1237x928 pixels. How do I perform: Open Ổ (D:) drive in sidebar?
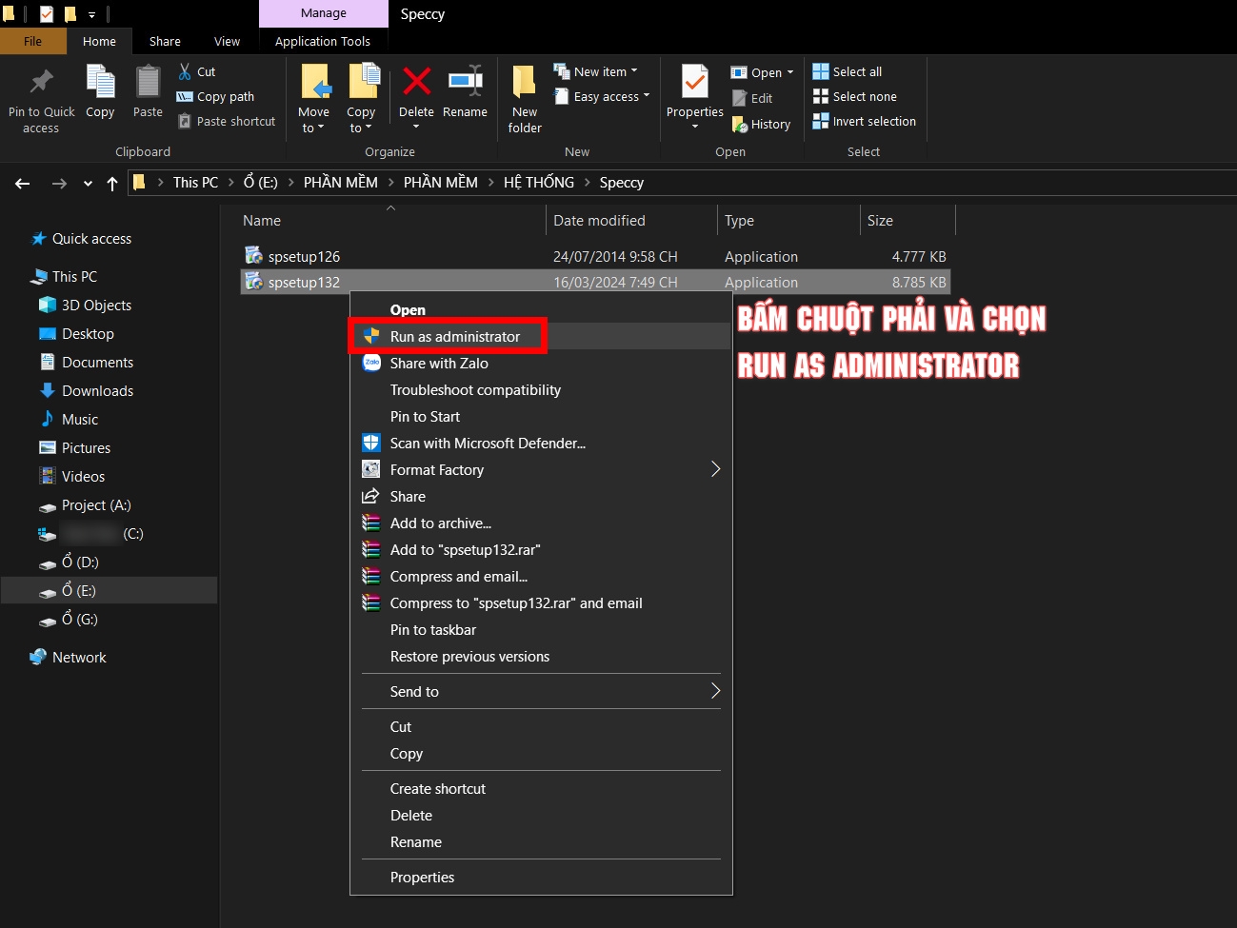80,562
